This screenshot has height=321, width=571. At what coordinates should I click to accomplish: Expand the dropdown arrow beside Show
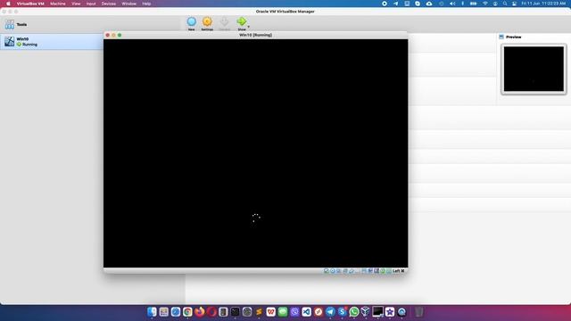point(248,27)
